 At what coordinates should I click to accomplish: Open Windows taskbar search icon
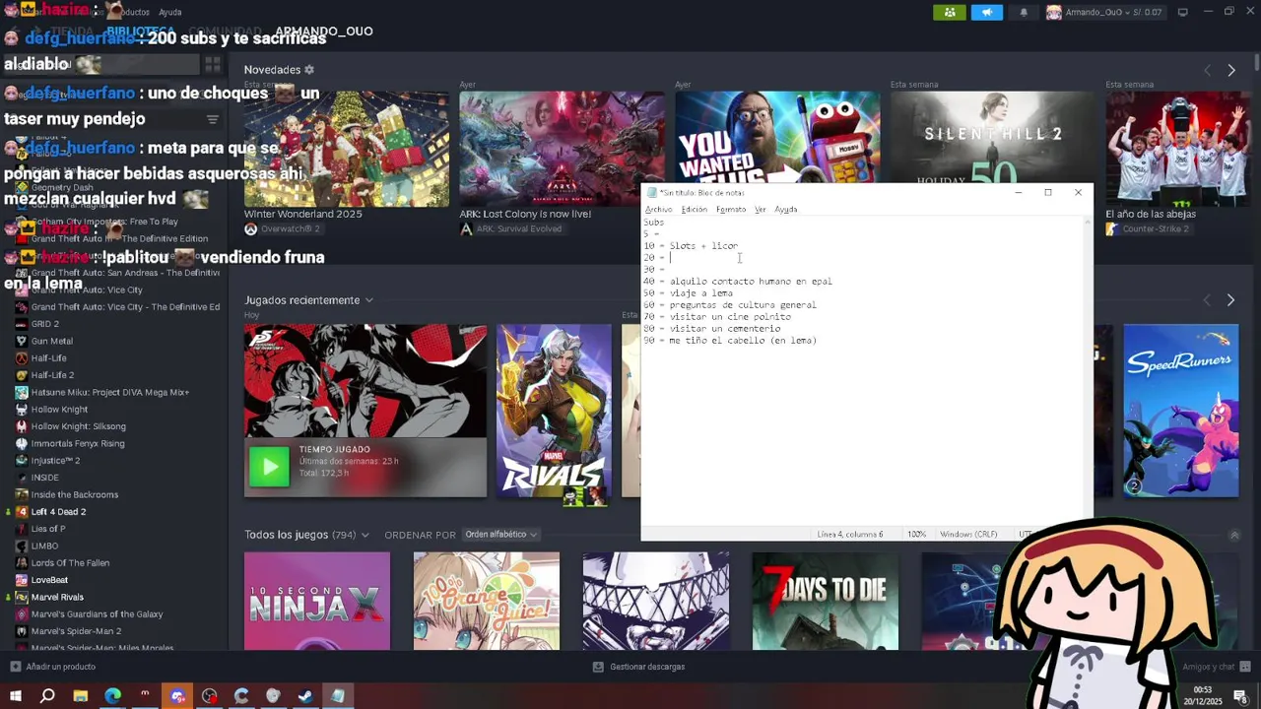pyautogui.click(x=47, y=696)
